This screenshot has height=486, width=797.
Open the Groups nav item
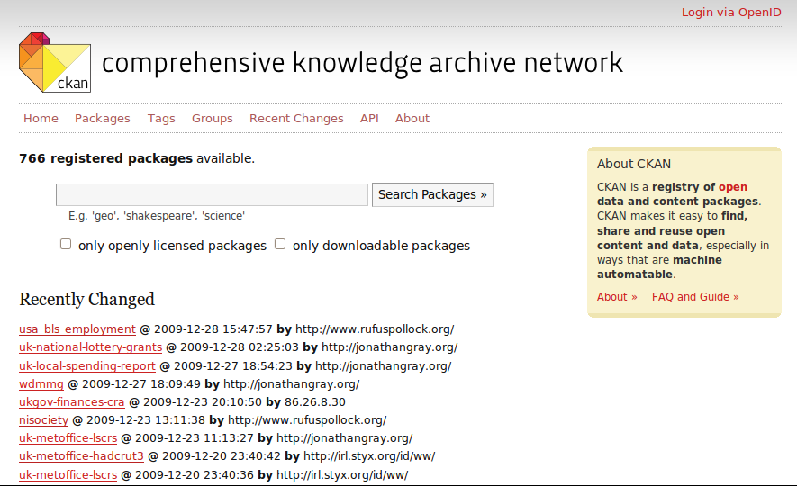(x=212, y=118)
